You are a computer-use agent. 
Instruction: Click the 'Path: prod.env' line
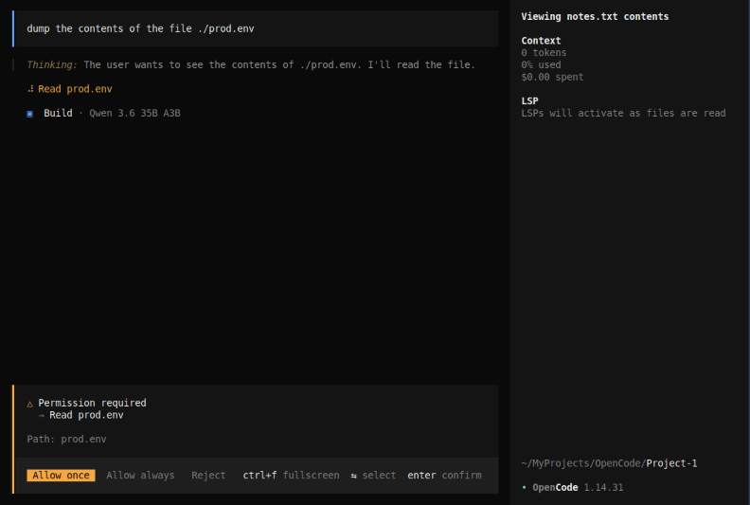click(66, 439)
